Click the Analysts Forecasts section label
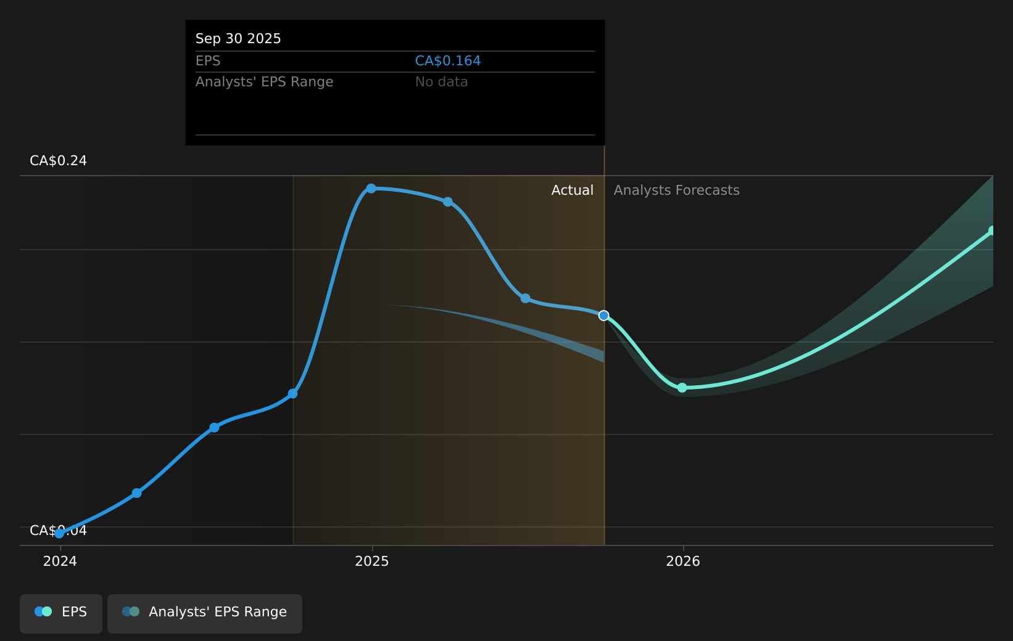Image resolution: width=1013 pixels, height=641 pixels. click(676, 190)
